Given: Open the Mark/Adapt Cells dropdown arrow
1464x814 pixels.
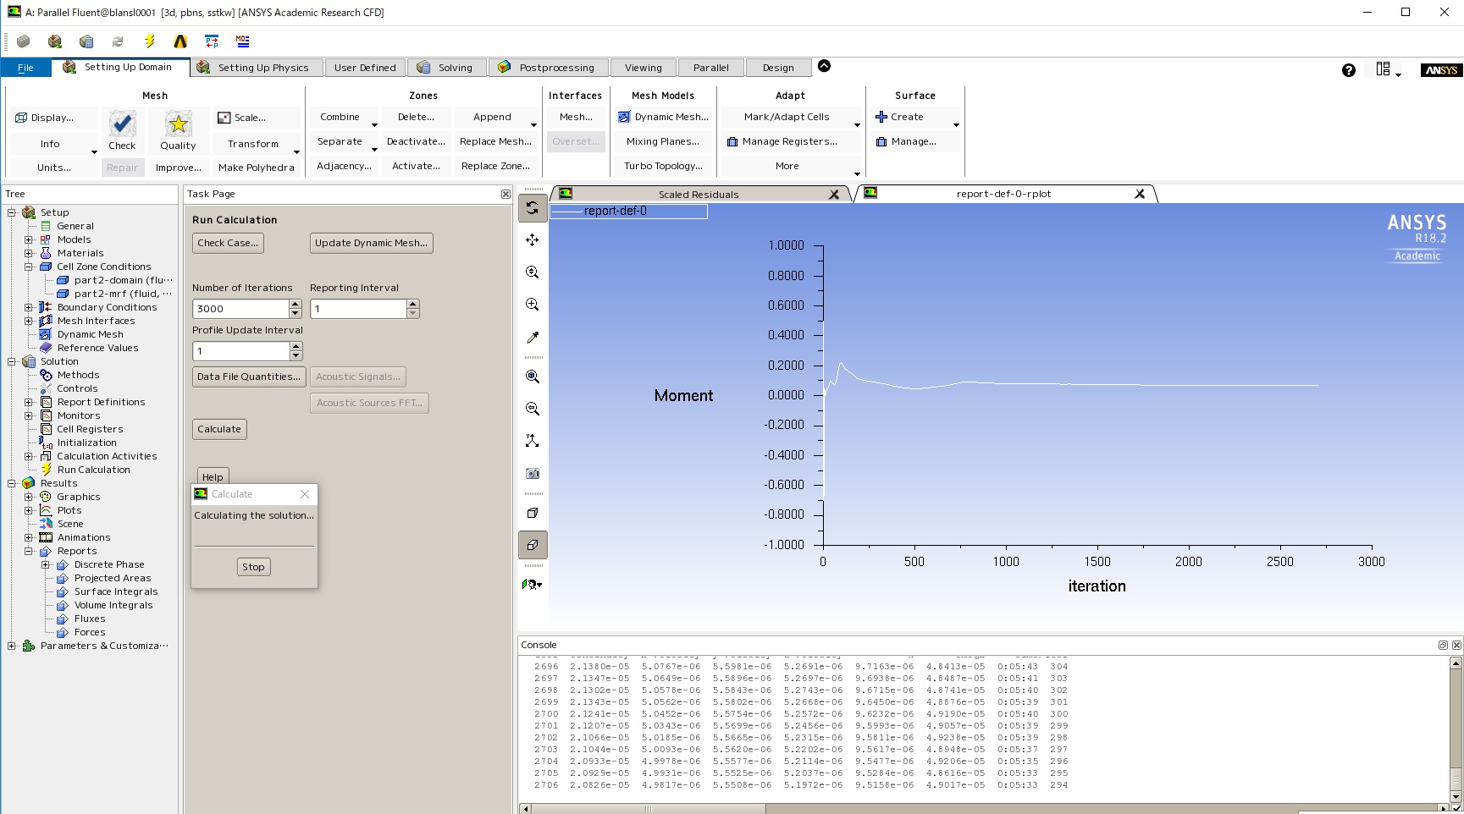Looking at the screenshot, I should tap(857, 125).
